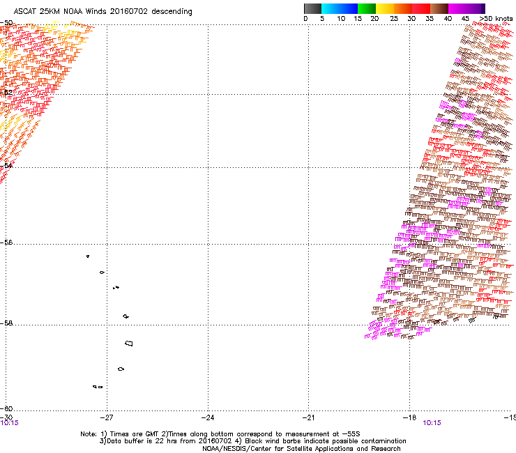Click the 'Times are GMT' note line

tap(220, 434)
